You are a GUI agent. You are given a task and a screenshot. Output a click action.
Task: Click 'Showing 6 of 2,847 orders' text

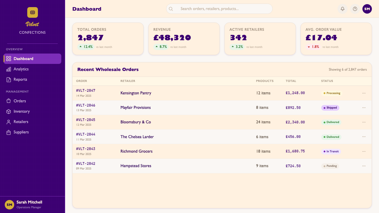point(348,70)
